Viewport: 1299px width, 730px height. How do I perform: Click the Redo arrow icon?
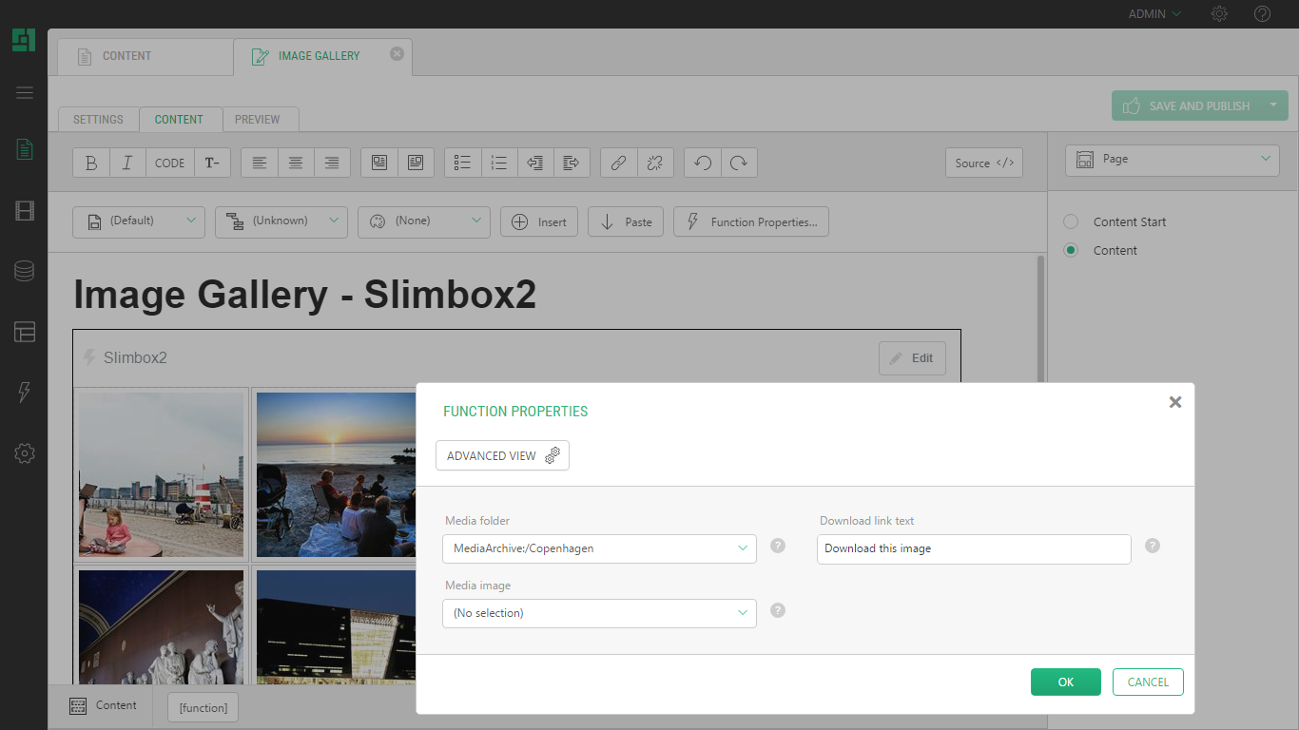[739, 163]
